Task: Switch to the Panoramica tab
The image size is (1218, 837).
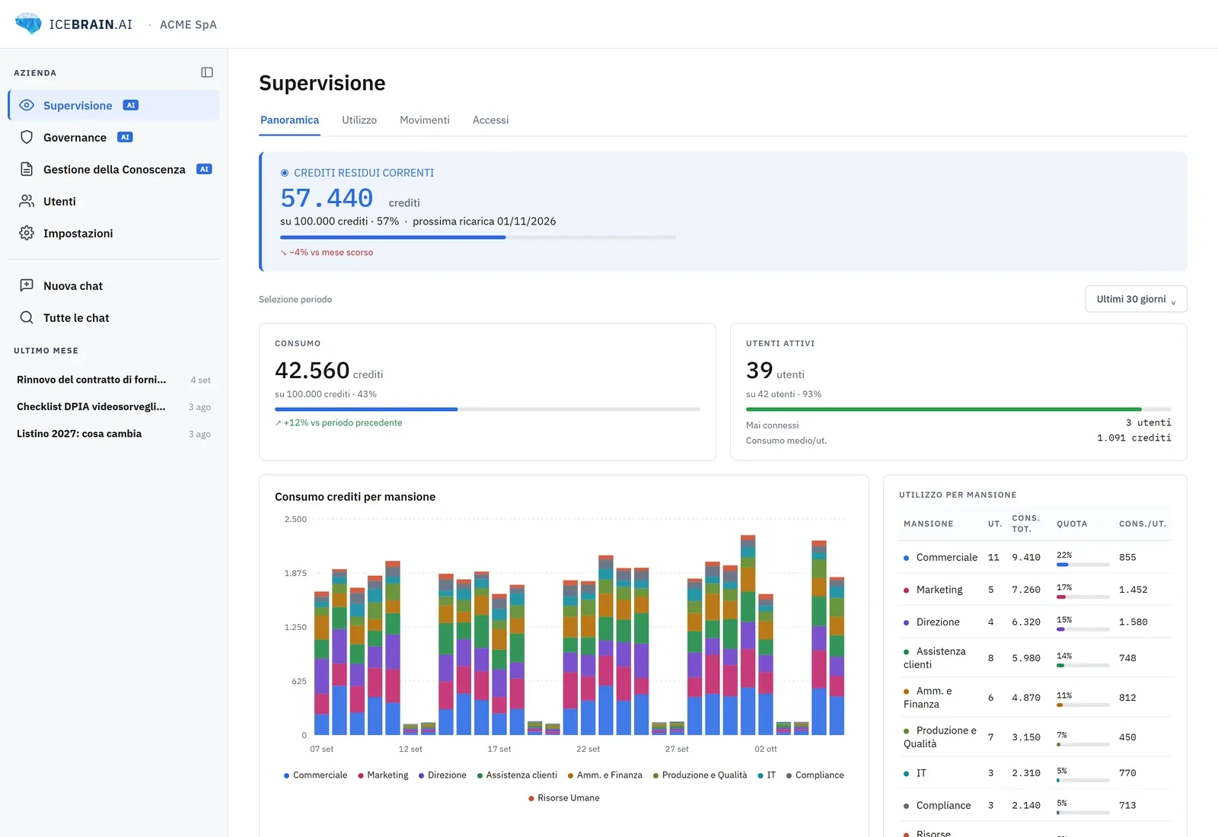Action: coord(289,120)
